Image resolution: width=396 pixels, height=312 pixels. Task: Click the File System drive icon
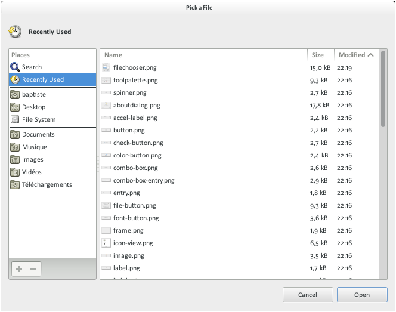[x=15, y=120]
